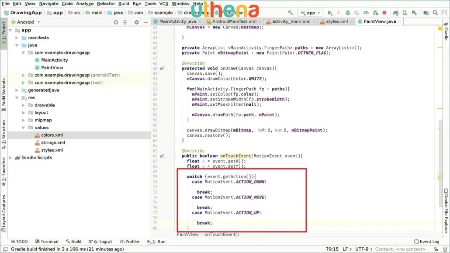Click the Search Everywhere magnifier icon

click(x=435, y=13)
